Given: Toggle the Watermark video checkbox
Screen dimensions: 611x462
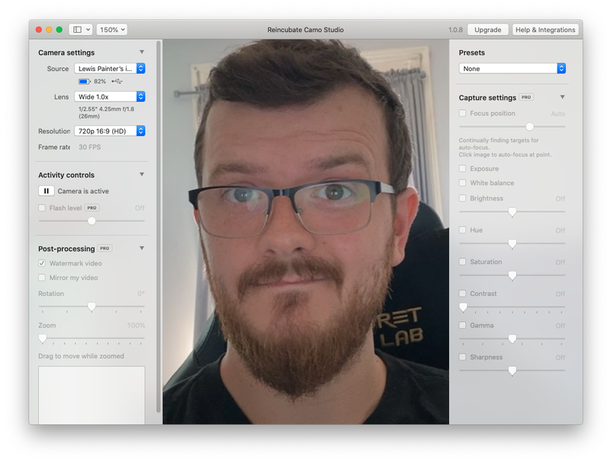Looking at the screenshot, I should click(x=43, y=264).
